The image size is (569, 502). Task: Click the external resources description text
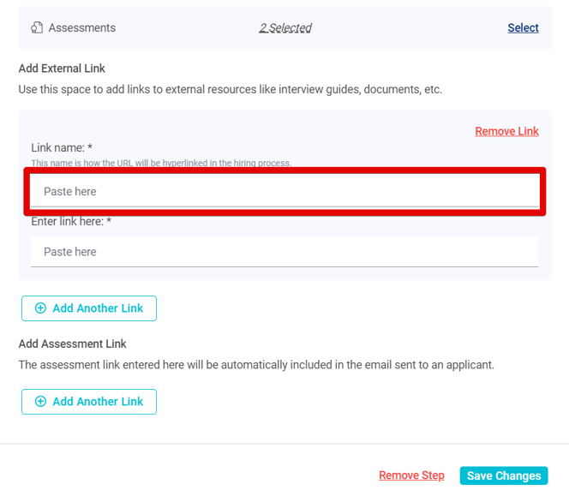point(230,89)
